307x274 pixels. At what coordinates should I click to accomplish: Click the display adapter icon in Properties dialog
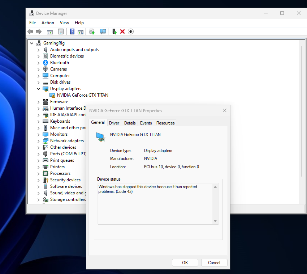tap(101, 137)
